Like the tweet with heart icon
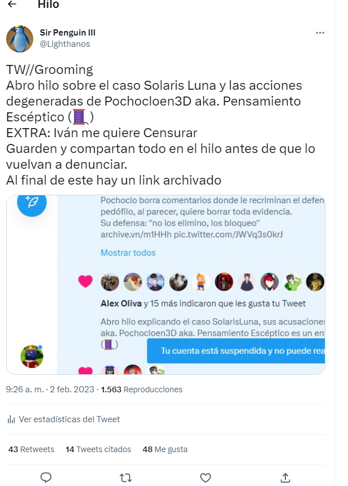This screenshot has width=348, height=486. tap(205, 478)
